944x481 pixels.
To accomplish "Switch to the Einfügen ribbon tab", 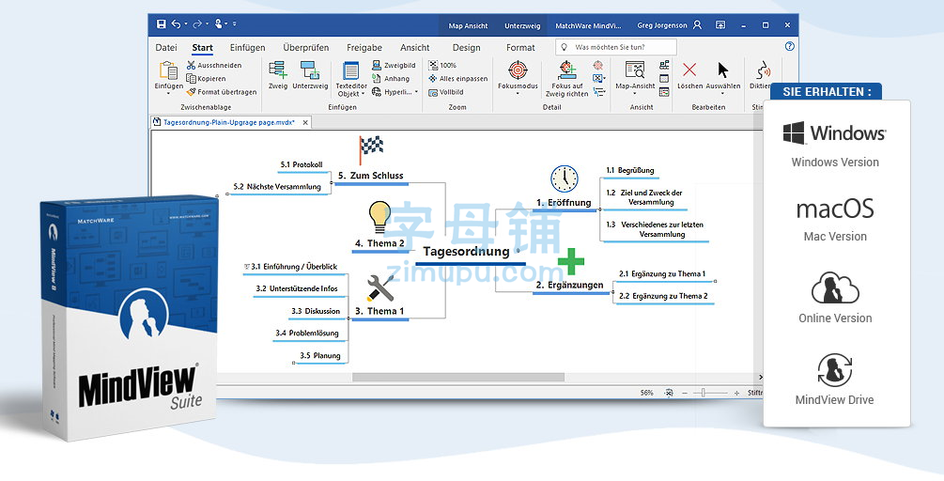I will (x=247, y=48).
